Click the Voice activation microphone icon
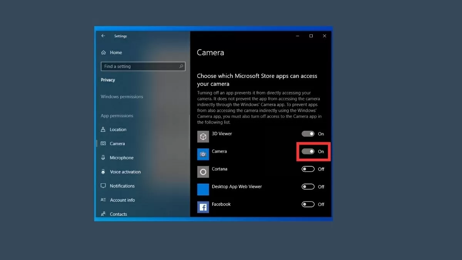This screenshot has height=260, width=462. [103, 172]
